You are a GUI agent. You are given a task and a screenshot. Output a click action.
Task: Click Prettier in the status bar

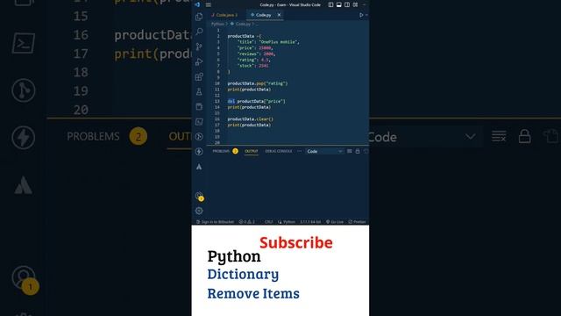(x=357, y=222)
